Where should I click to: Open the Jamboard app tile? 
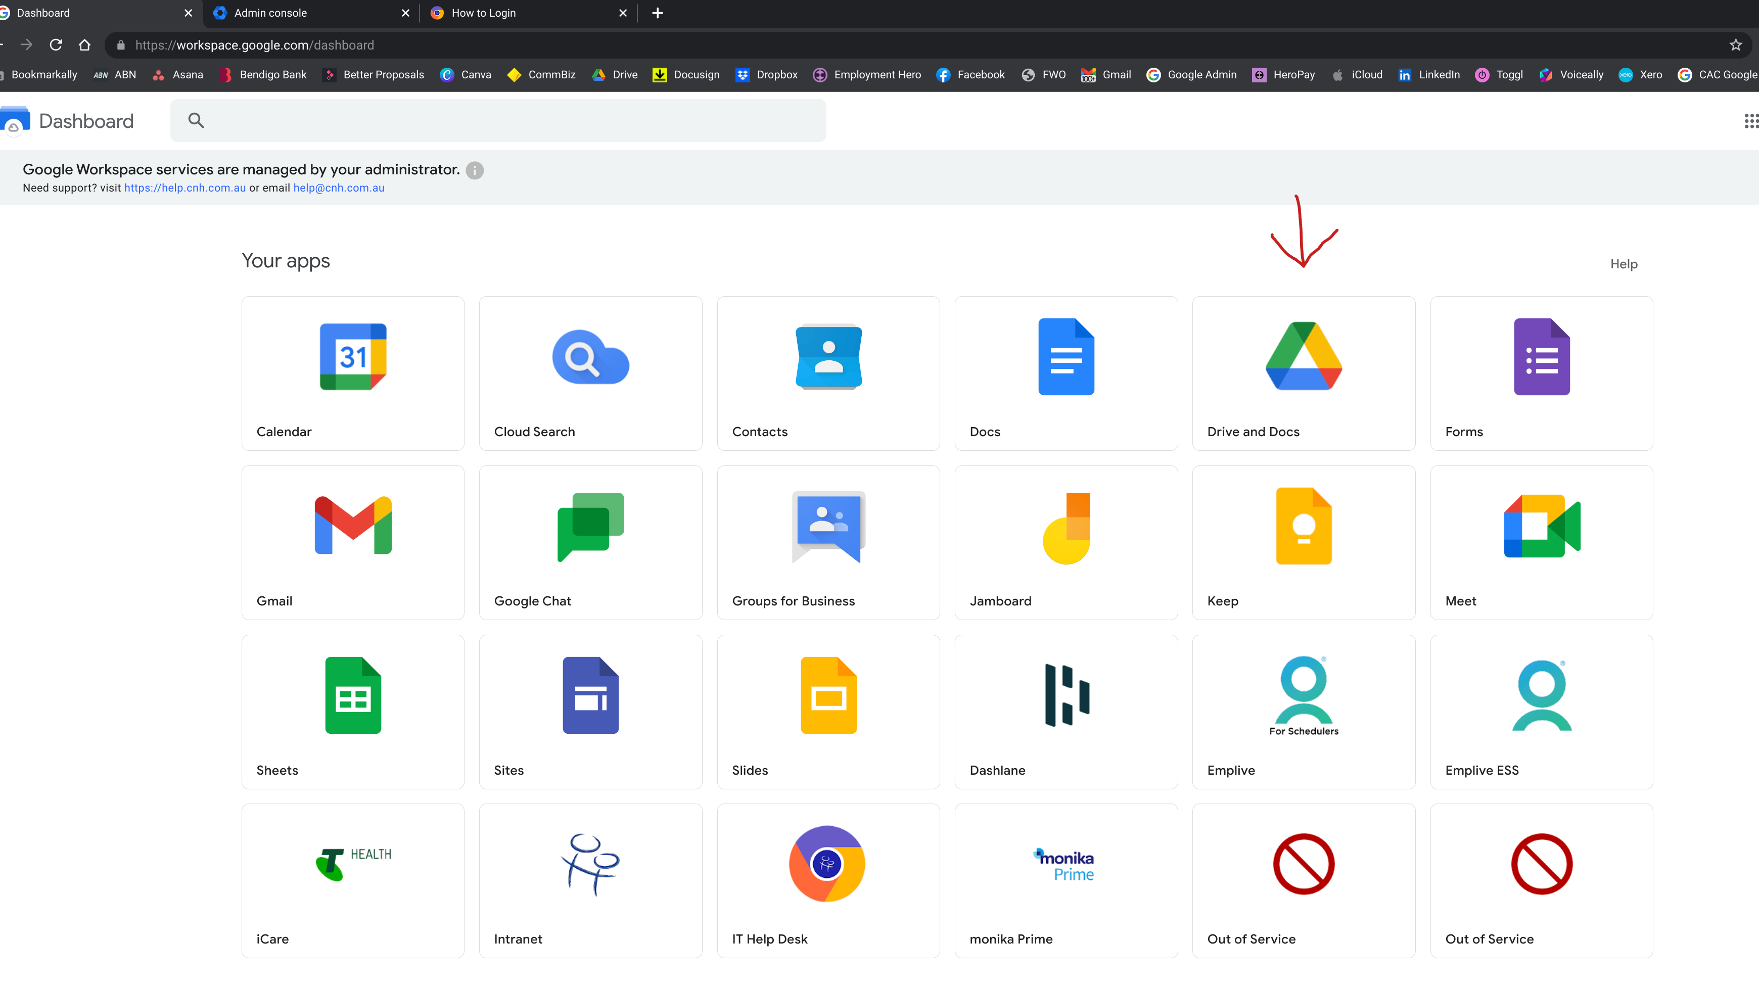1065,542
